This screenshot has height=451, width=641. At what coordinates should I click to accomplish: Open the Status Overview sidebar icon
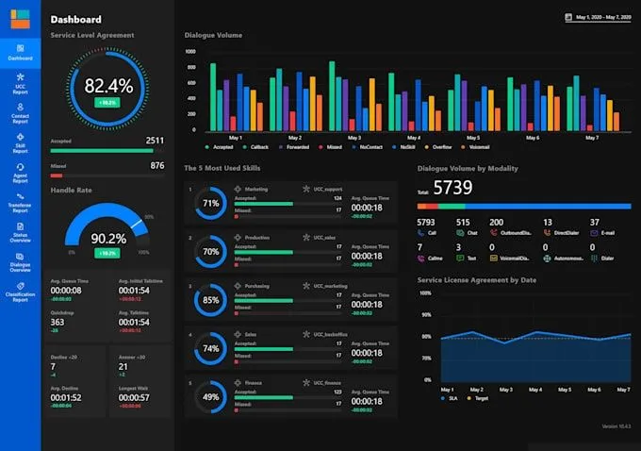20,232
